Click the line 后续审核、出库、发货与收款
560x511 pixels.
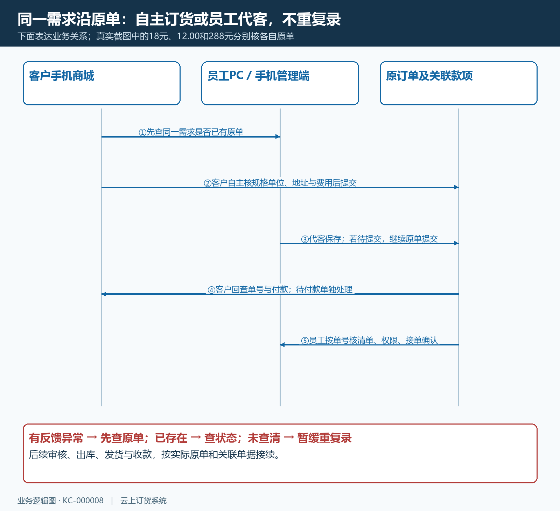click(x=154, y=455)
